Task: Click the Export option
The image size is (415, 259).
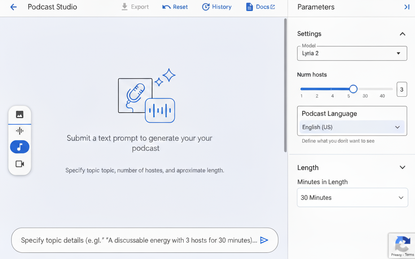Action: [x=135, y=7]
